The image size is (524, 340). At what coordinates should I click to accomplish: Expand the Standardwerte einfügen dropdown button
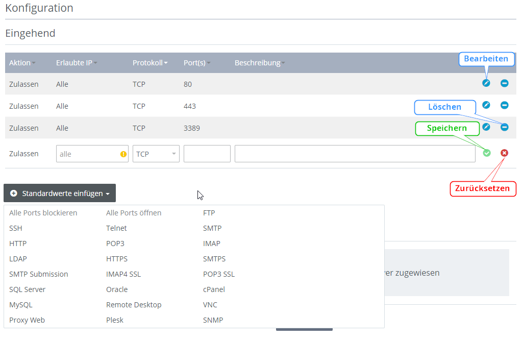60,193
